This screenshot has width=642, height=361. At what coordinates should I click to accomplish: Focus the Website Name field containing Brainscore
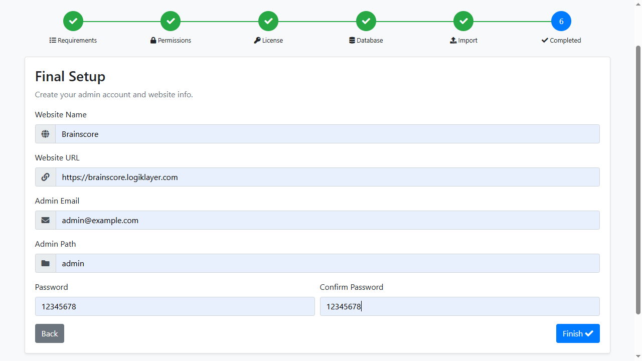[x=328, y=134]
